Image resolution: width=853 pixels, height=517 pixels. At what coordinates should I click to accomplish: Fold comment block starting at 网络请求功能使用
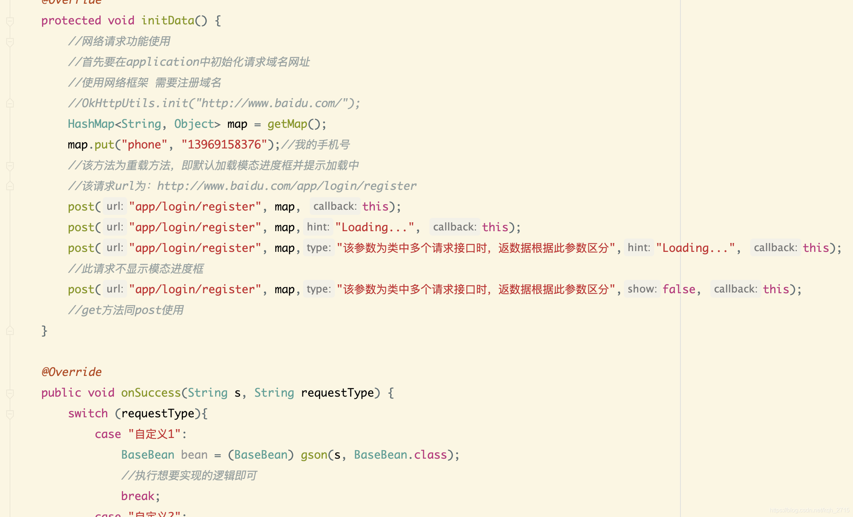(x=10, y=42)
